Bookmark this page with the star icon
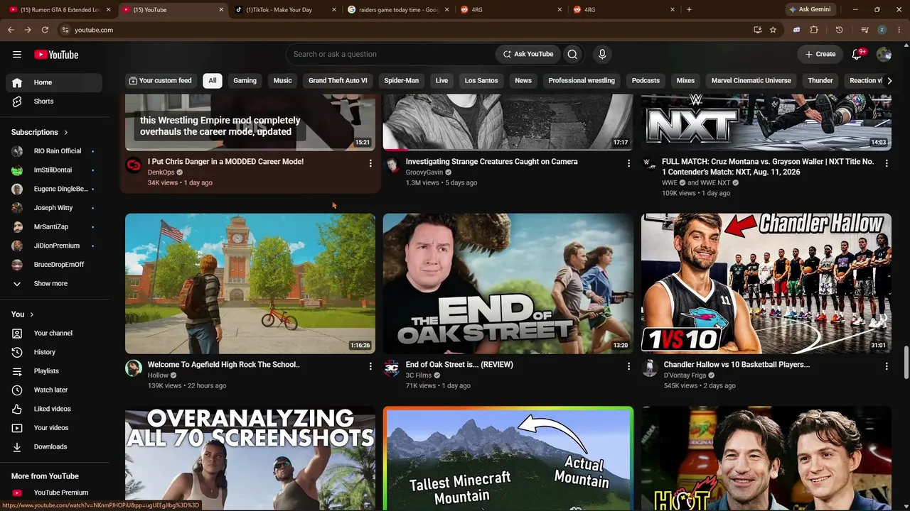Viewport: 910px width, 511px height. [773, 30]
